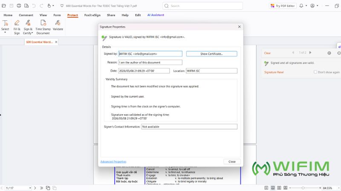Click the Reason text field

click(x=150, y=62)
